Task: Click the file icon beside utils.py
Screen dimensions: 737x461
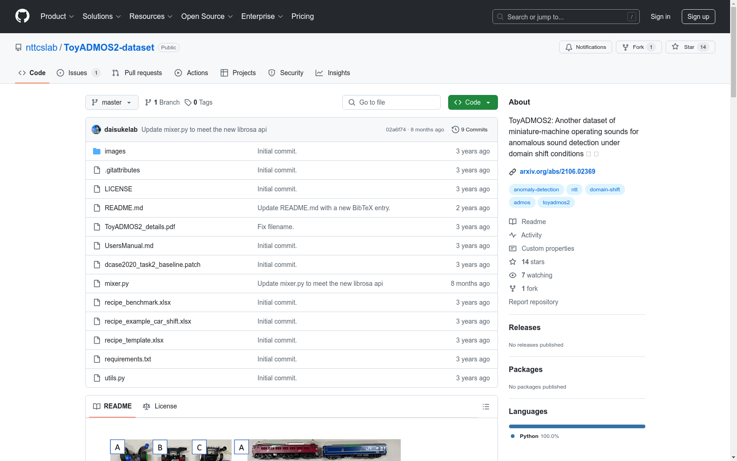Action: [97, 378]
